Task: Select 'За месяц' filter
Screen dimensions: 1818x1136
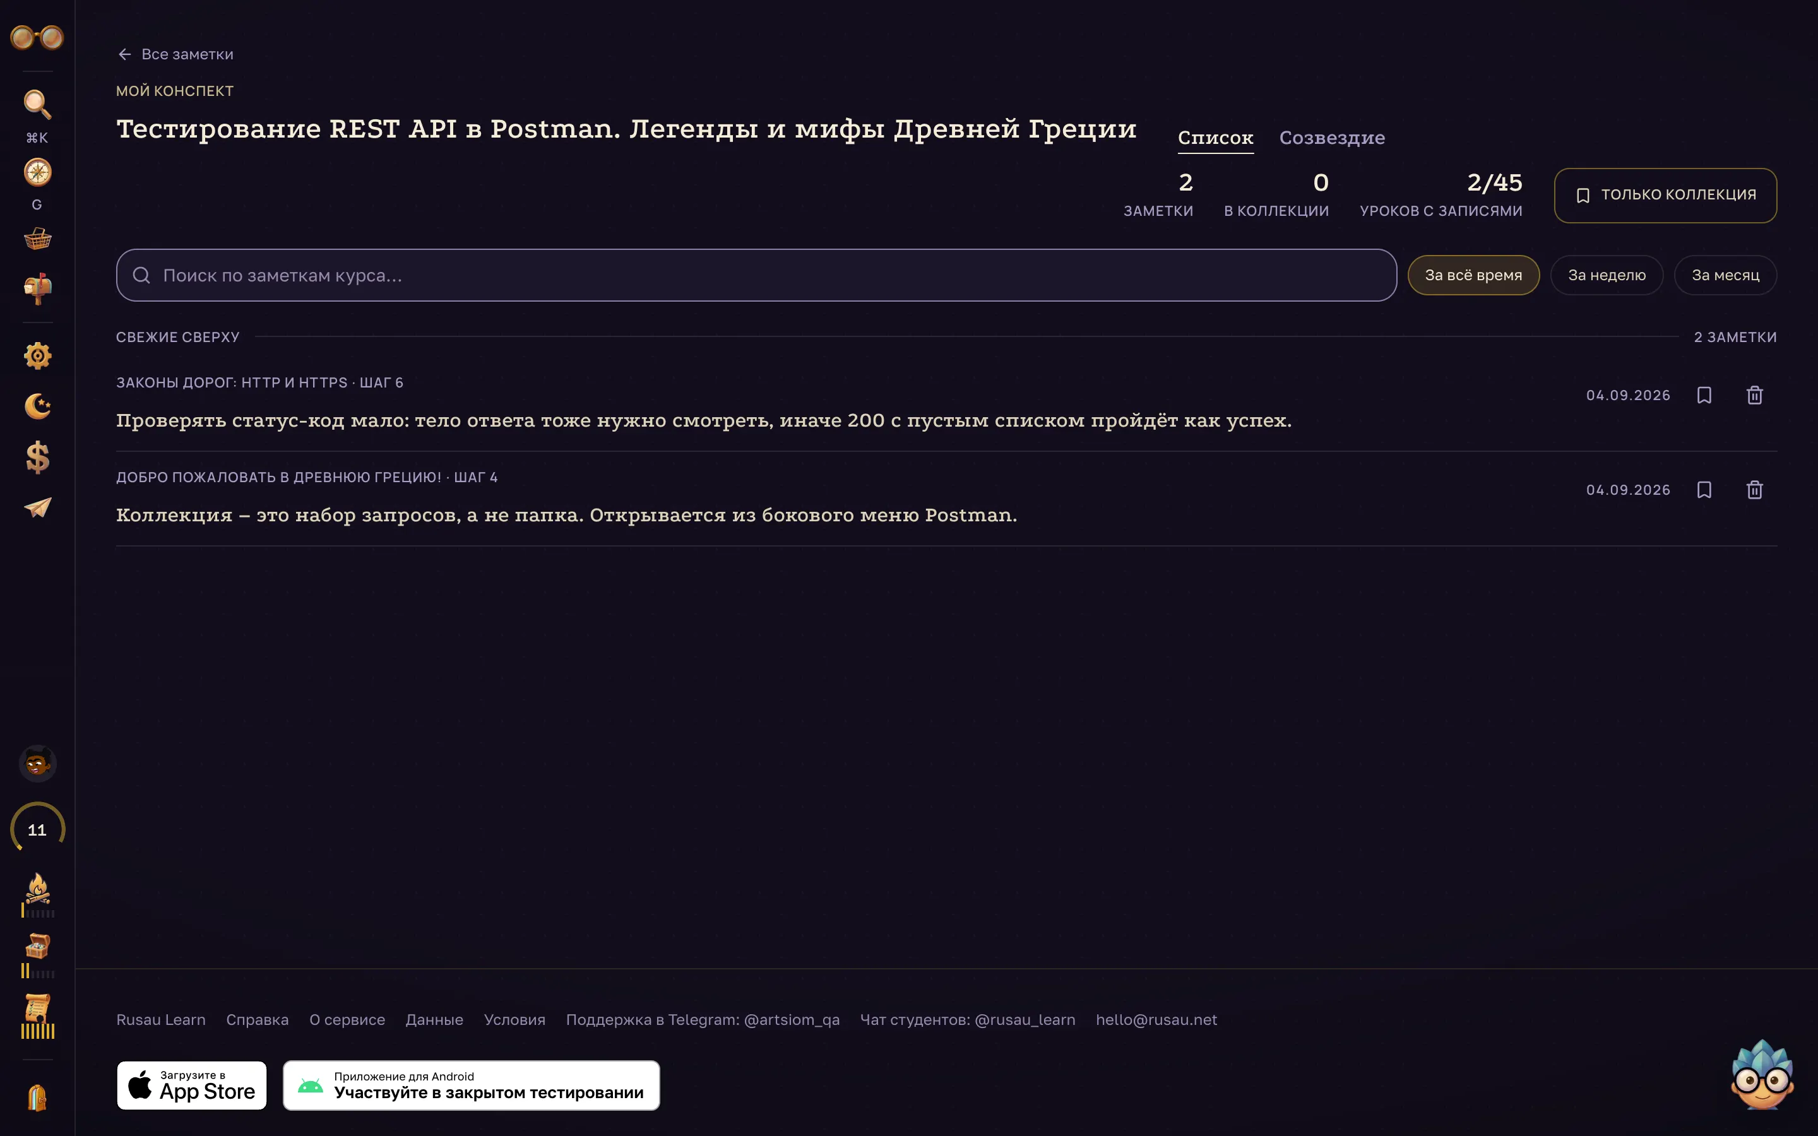Action: coord(1725,275)
